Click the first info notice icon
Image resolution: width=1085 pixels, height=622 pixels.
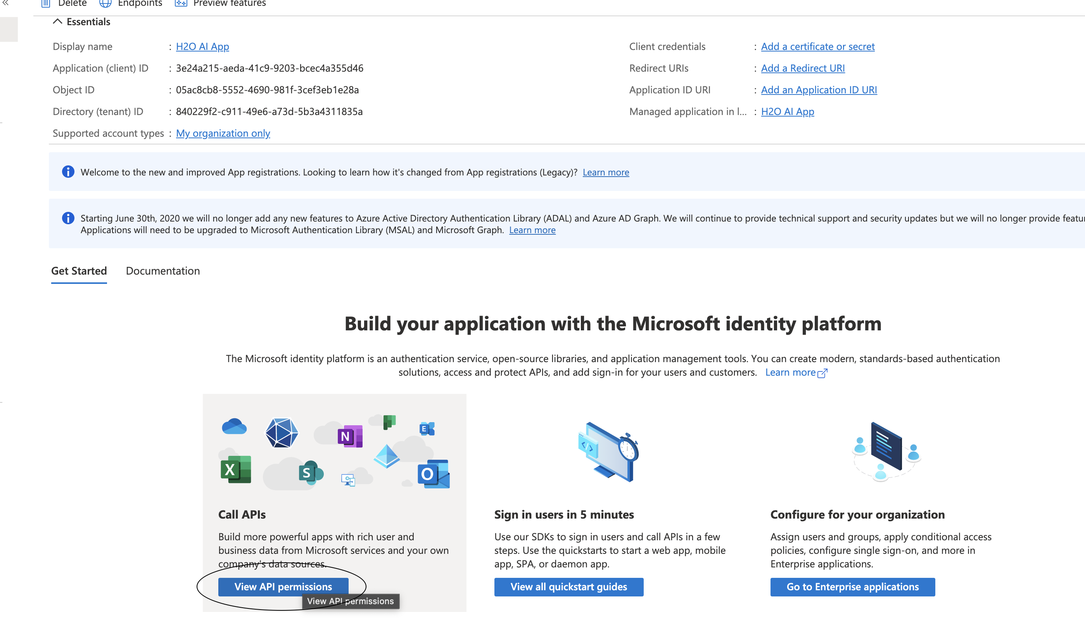tap(68, 172)
